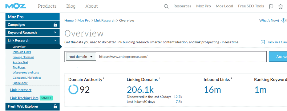Image resolution: width=287 pixels, height=111 pixels.
Task: Open the What's New? link
Action: (269, 21)
